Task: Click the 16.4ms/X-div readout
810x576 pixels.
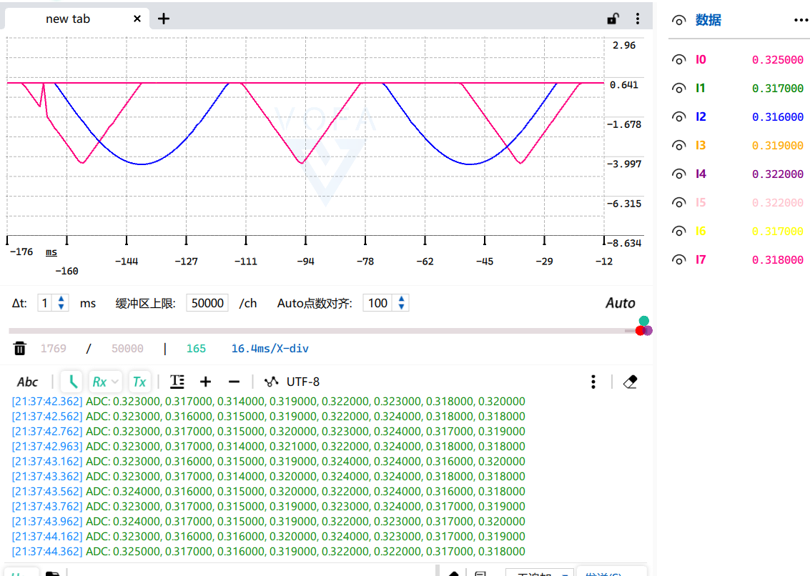Action: click(270, 349)
